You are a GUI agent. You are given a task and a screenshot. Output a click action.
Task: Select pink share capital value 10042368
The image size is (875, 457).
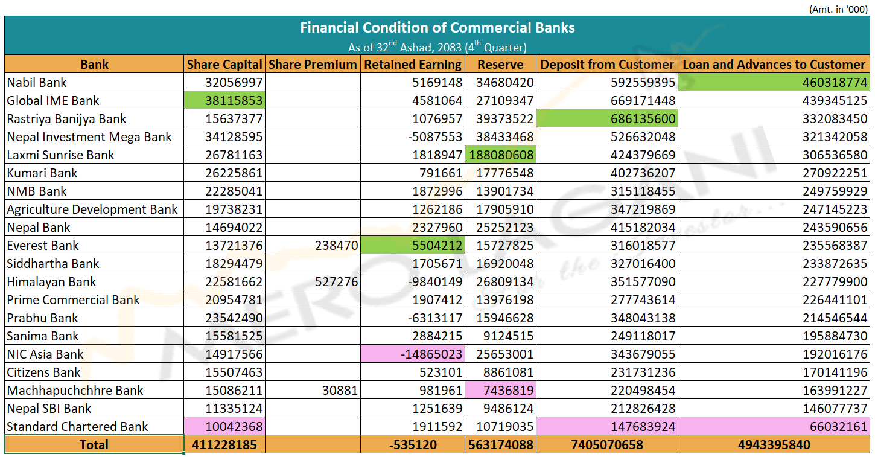(224, 427)
